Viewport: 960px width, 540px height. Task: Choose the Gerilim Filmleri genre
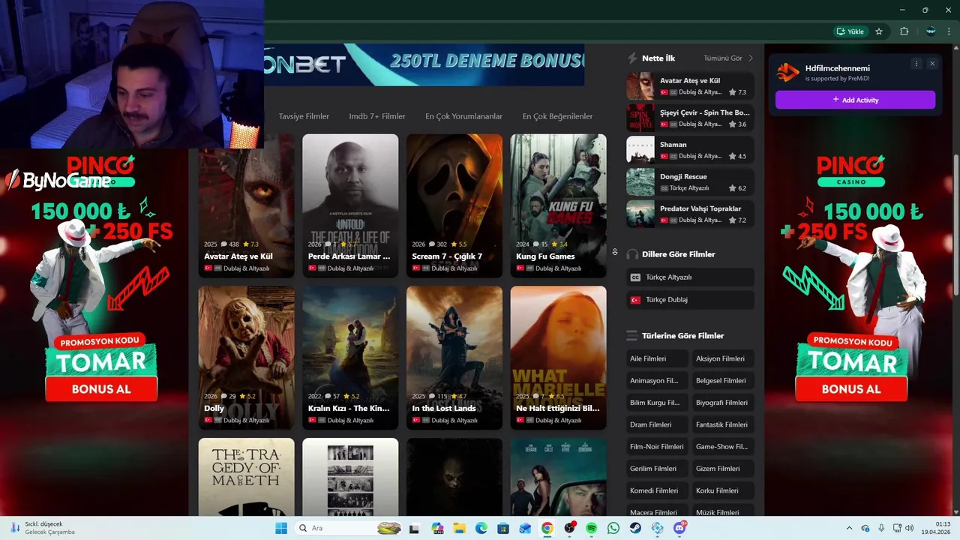(657, 469)
